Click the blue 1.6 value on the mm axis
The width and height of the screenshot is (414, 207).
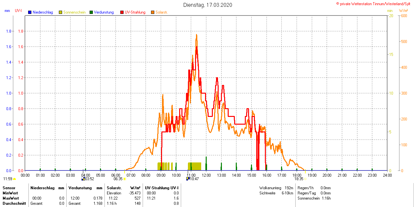pos(9,47)
